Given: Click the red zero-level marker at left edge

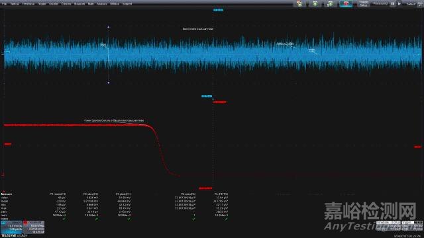Looking at the screenshot, I should (7, 144).
